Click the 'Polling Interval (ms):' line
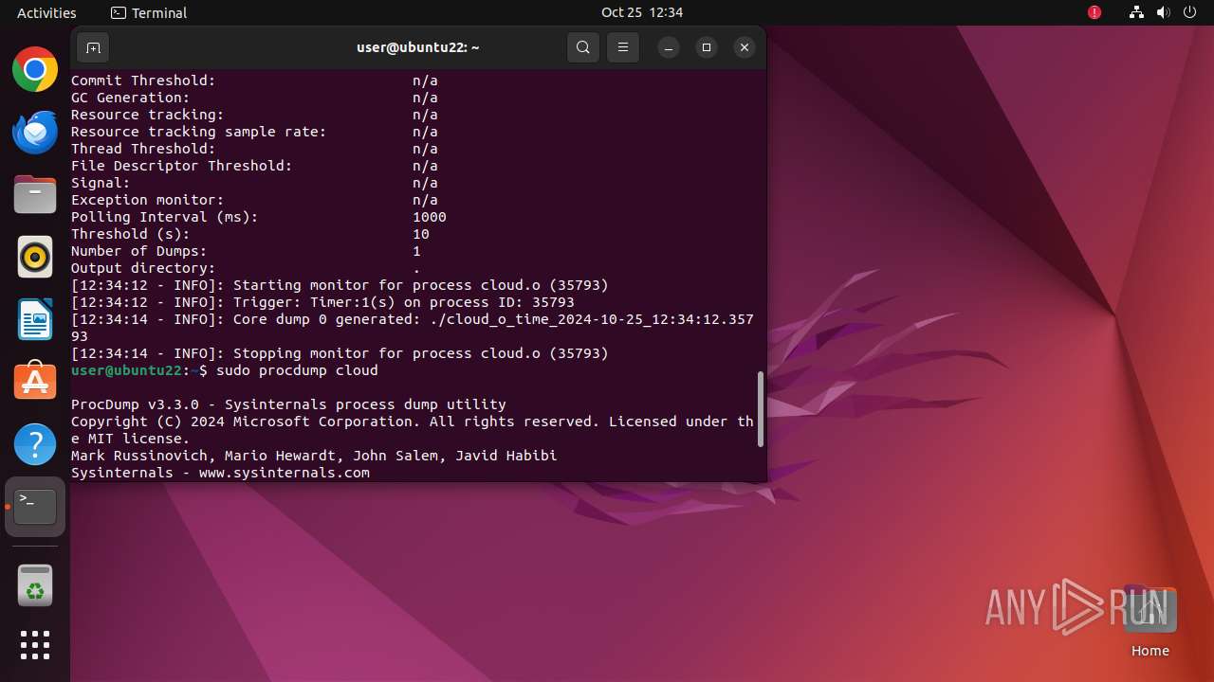 (x=259, y=217)
